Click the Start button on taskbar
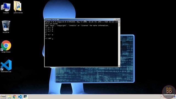Image resolution: width=176 pixels, height=99 pixels. coord(3,97)
